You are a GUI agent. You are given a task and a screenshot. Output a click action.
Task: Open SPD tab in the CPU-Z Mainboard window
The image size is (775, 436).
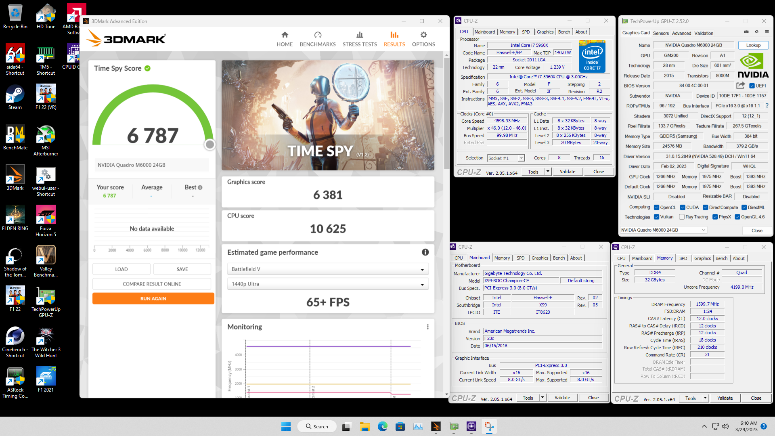[521, 258]
